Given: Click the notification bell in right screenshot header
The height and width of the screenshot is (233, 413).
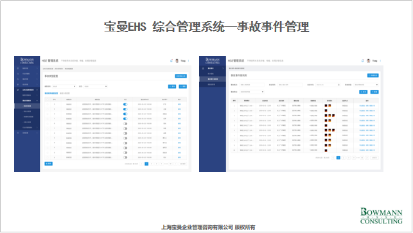Looking at the screenshot, I should tap(363, 61).
